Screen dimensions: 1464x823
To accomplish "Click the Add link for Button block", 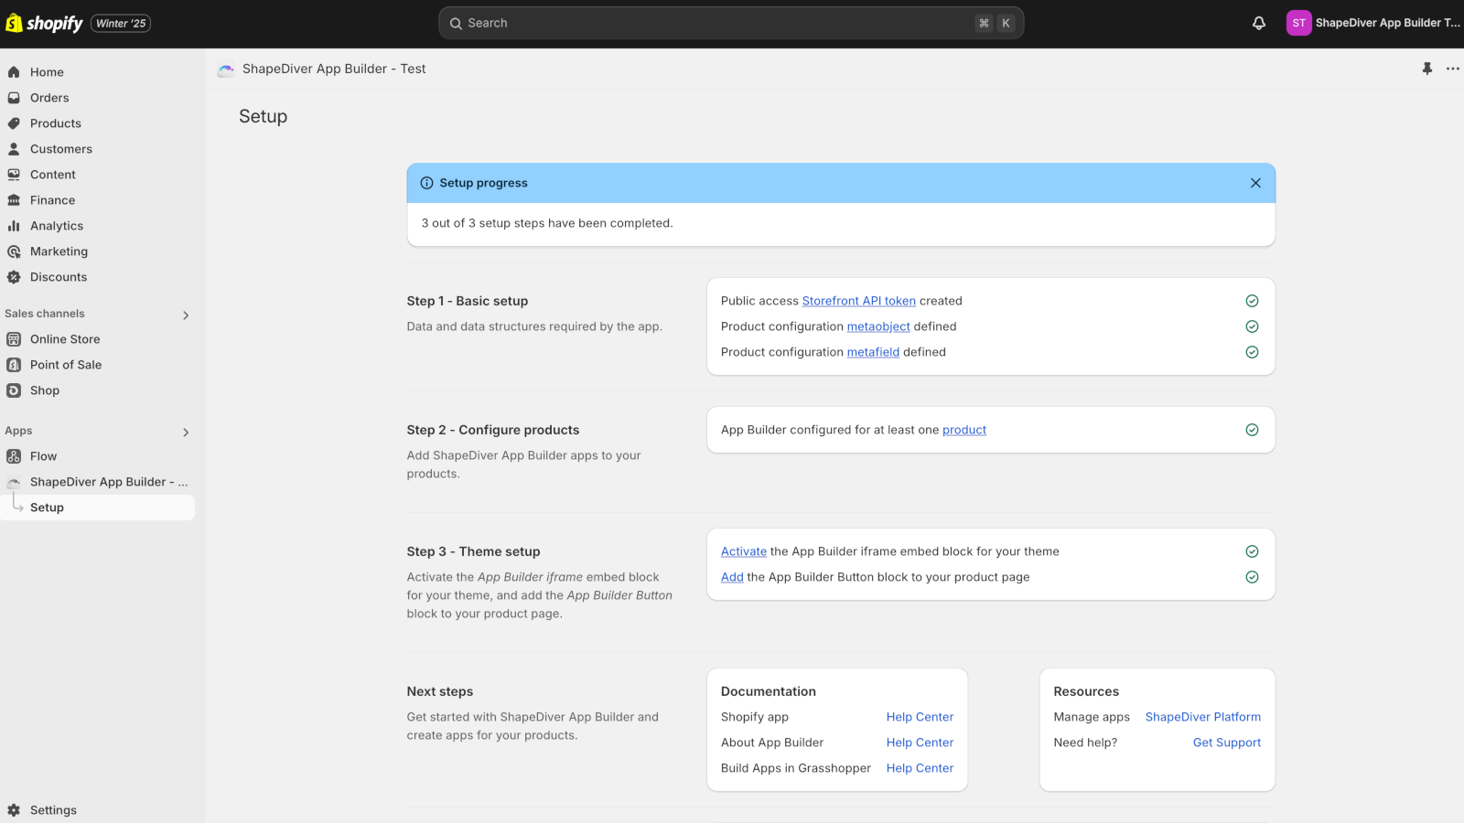I will 732,577.
